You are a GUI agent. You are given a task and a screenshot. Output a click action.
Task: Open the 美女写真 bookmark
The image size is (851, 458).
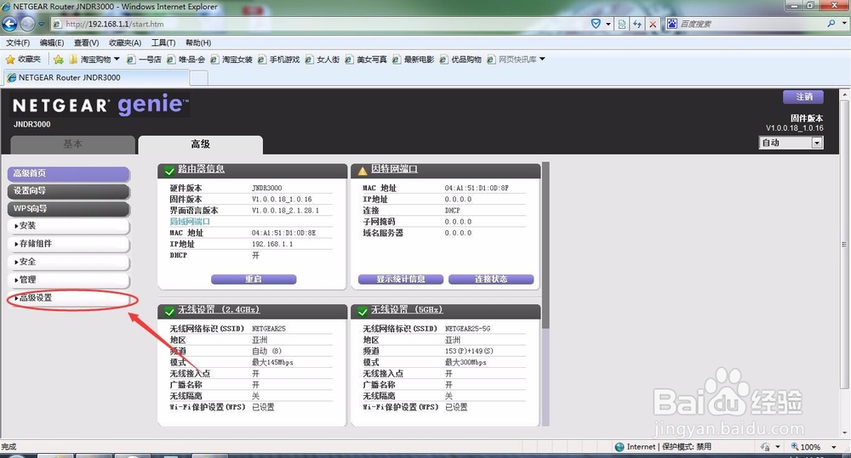click(366, 59)
